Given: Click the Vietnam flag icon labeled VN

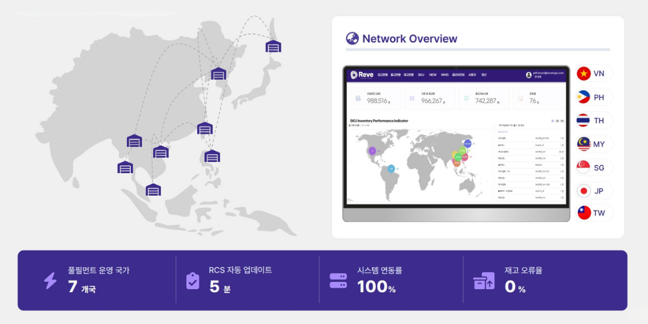Looking at the screenshot, I should [x=584, y=74].
